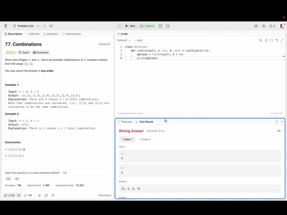Collapse the test result panel chevron
This screenshot has width=287, height=215.
(282, 122)
